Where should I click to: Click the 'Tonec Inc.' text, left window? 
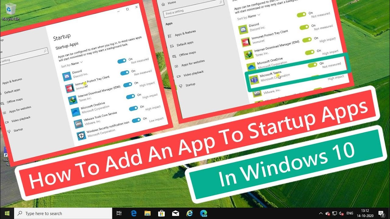(85, 99)
